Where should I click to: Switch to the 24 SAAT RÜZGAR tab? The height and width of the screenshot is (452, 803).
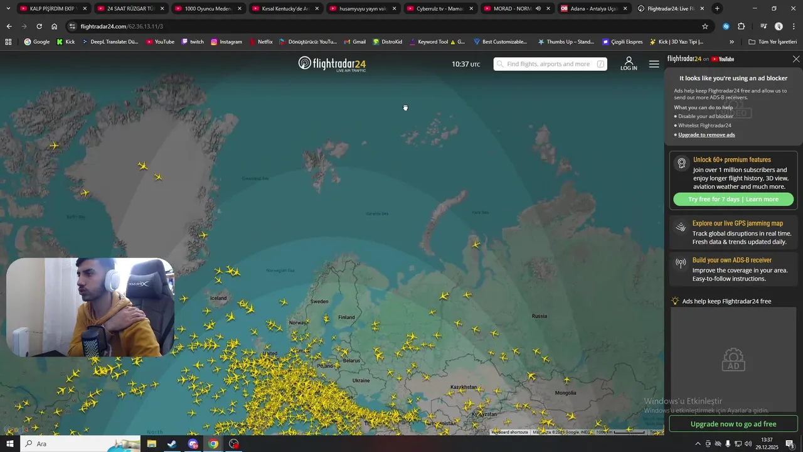pos(130,9)
